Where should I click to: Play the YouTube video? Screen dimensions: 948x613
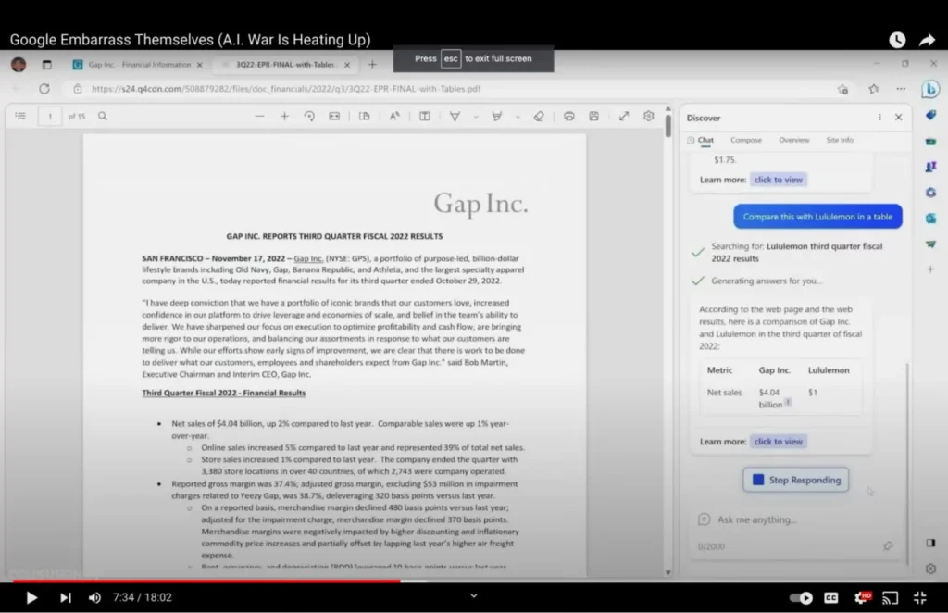point(31,597)
